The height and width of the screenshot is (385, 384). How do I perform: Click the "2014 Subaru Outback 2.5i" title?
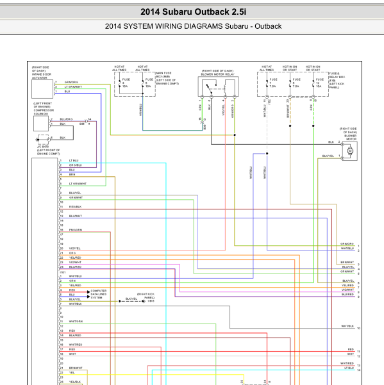click(193, 12)
